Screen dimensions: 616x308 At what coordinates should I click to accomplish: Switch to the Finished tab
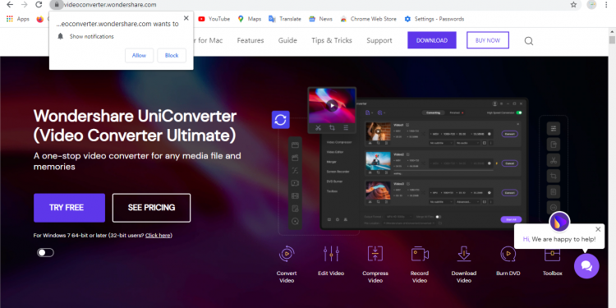tap(455, 113)
